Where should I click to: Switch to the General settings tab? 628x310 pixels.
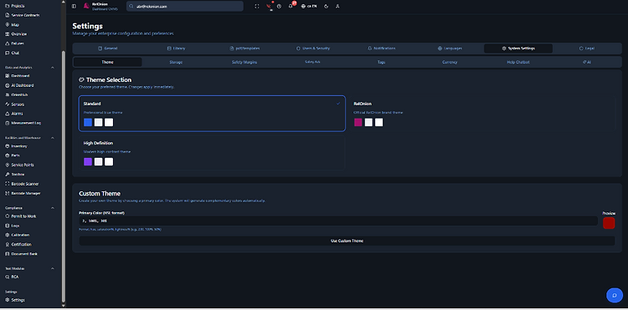click(x=108, y=48)
